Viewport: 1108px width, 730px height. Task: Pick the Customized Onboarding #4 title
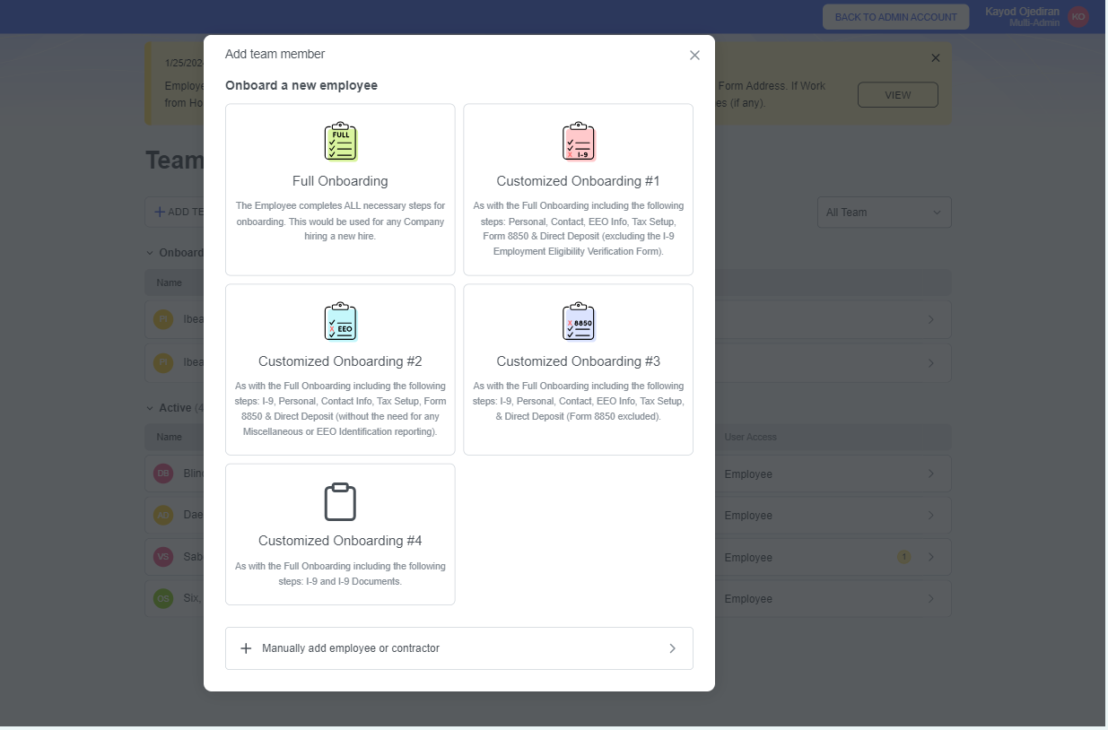tap(340, 541)
